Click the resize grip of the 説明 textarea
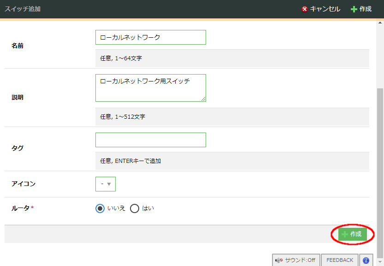Screen dimensions: 384x266 (x=203, y=98)
